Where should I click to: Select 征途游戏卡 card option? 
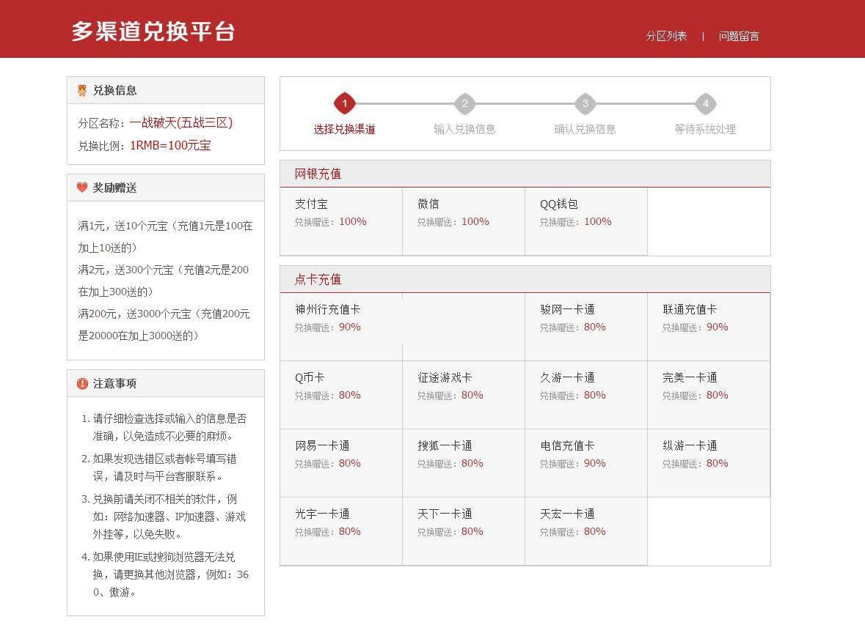click(x=464, y=396)
